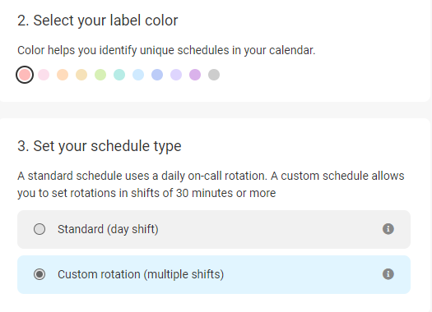
Task: Click the "Custom rotation (multiple shifts)" label text
Action: (141, 274)
